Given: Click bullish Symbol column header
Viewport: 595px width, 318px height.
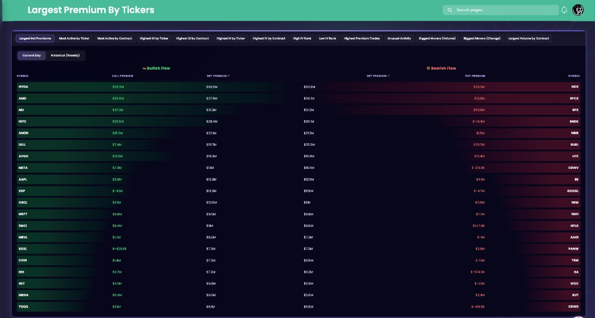Looking at the screenshot, I should point(23,76).
